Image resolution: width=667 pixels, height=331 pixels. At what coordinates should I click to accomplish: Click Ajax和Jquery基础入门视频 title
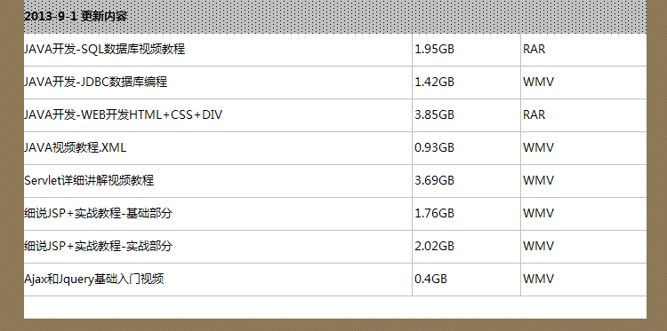click(94, 280)
